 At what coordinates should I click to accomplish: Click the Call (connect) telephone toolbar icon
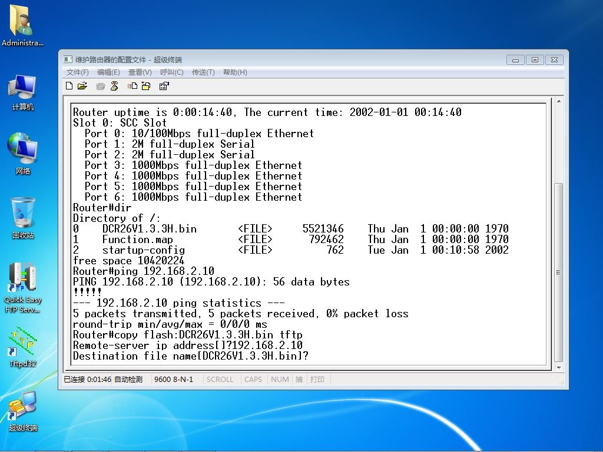[x=100, y=86]
